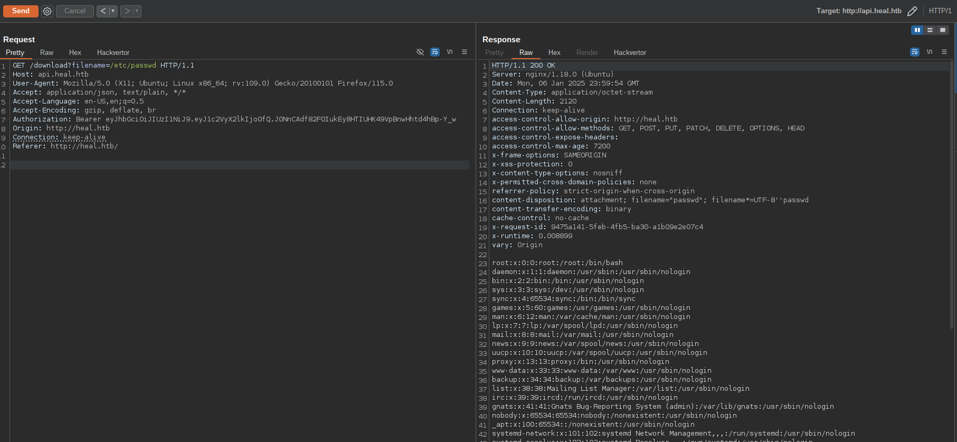The image size is (957, 442).
Task: Click the Accept: application/json header line
Action: [x=99, y=92]
